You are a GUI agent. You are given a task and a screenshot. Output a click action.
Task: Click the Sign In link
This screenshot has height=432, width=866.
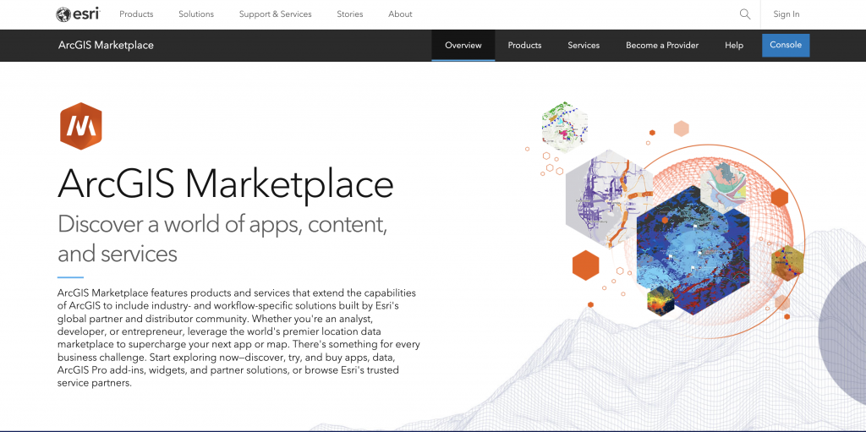[x=786, y=14]
